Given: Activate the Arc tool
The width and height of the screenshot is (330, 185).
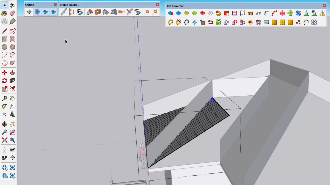Looking at the screenshot, I should coord(4,55).
